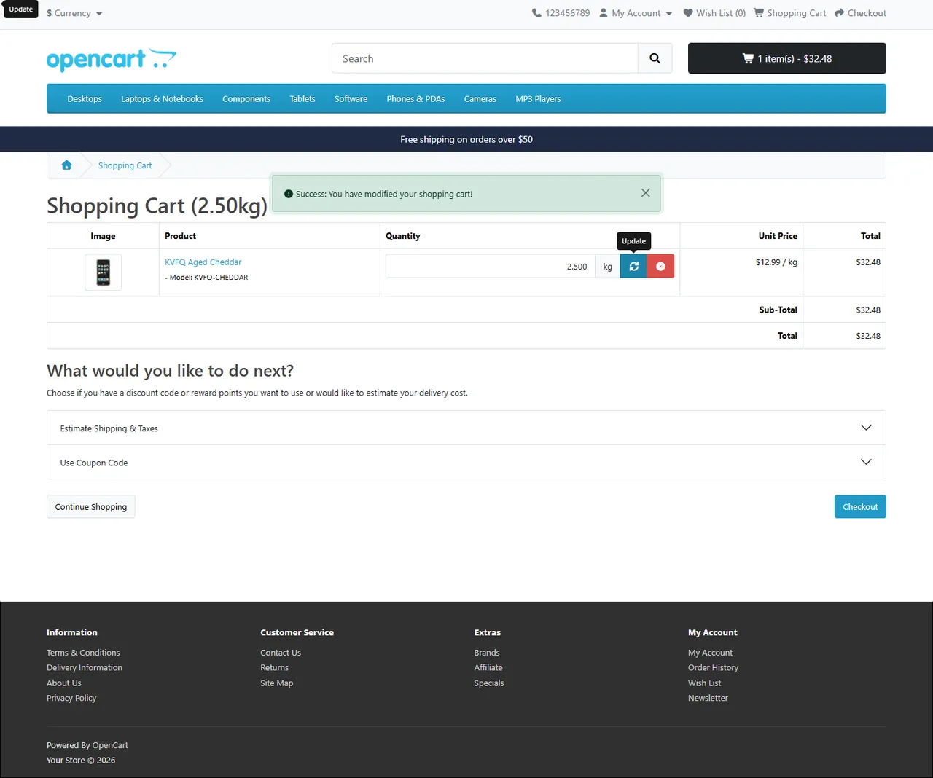This screenshot has width=933, height=778.
Task: Open Phones & PDAs category
Action: 415,99
